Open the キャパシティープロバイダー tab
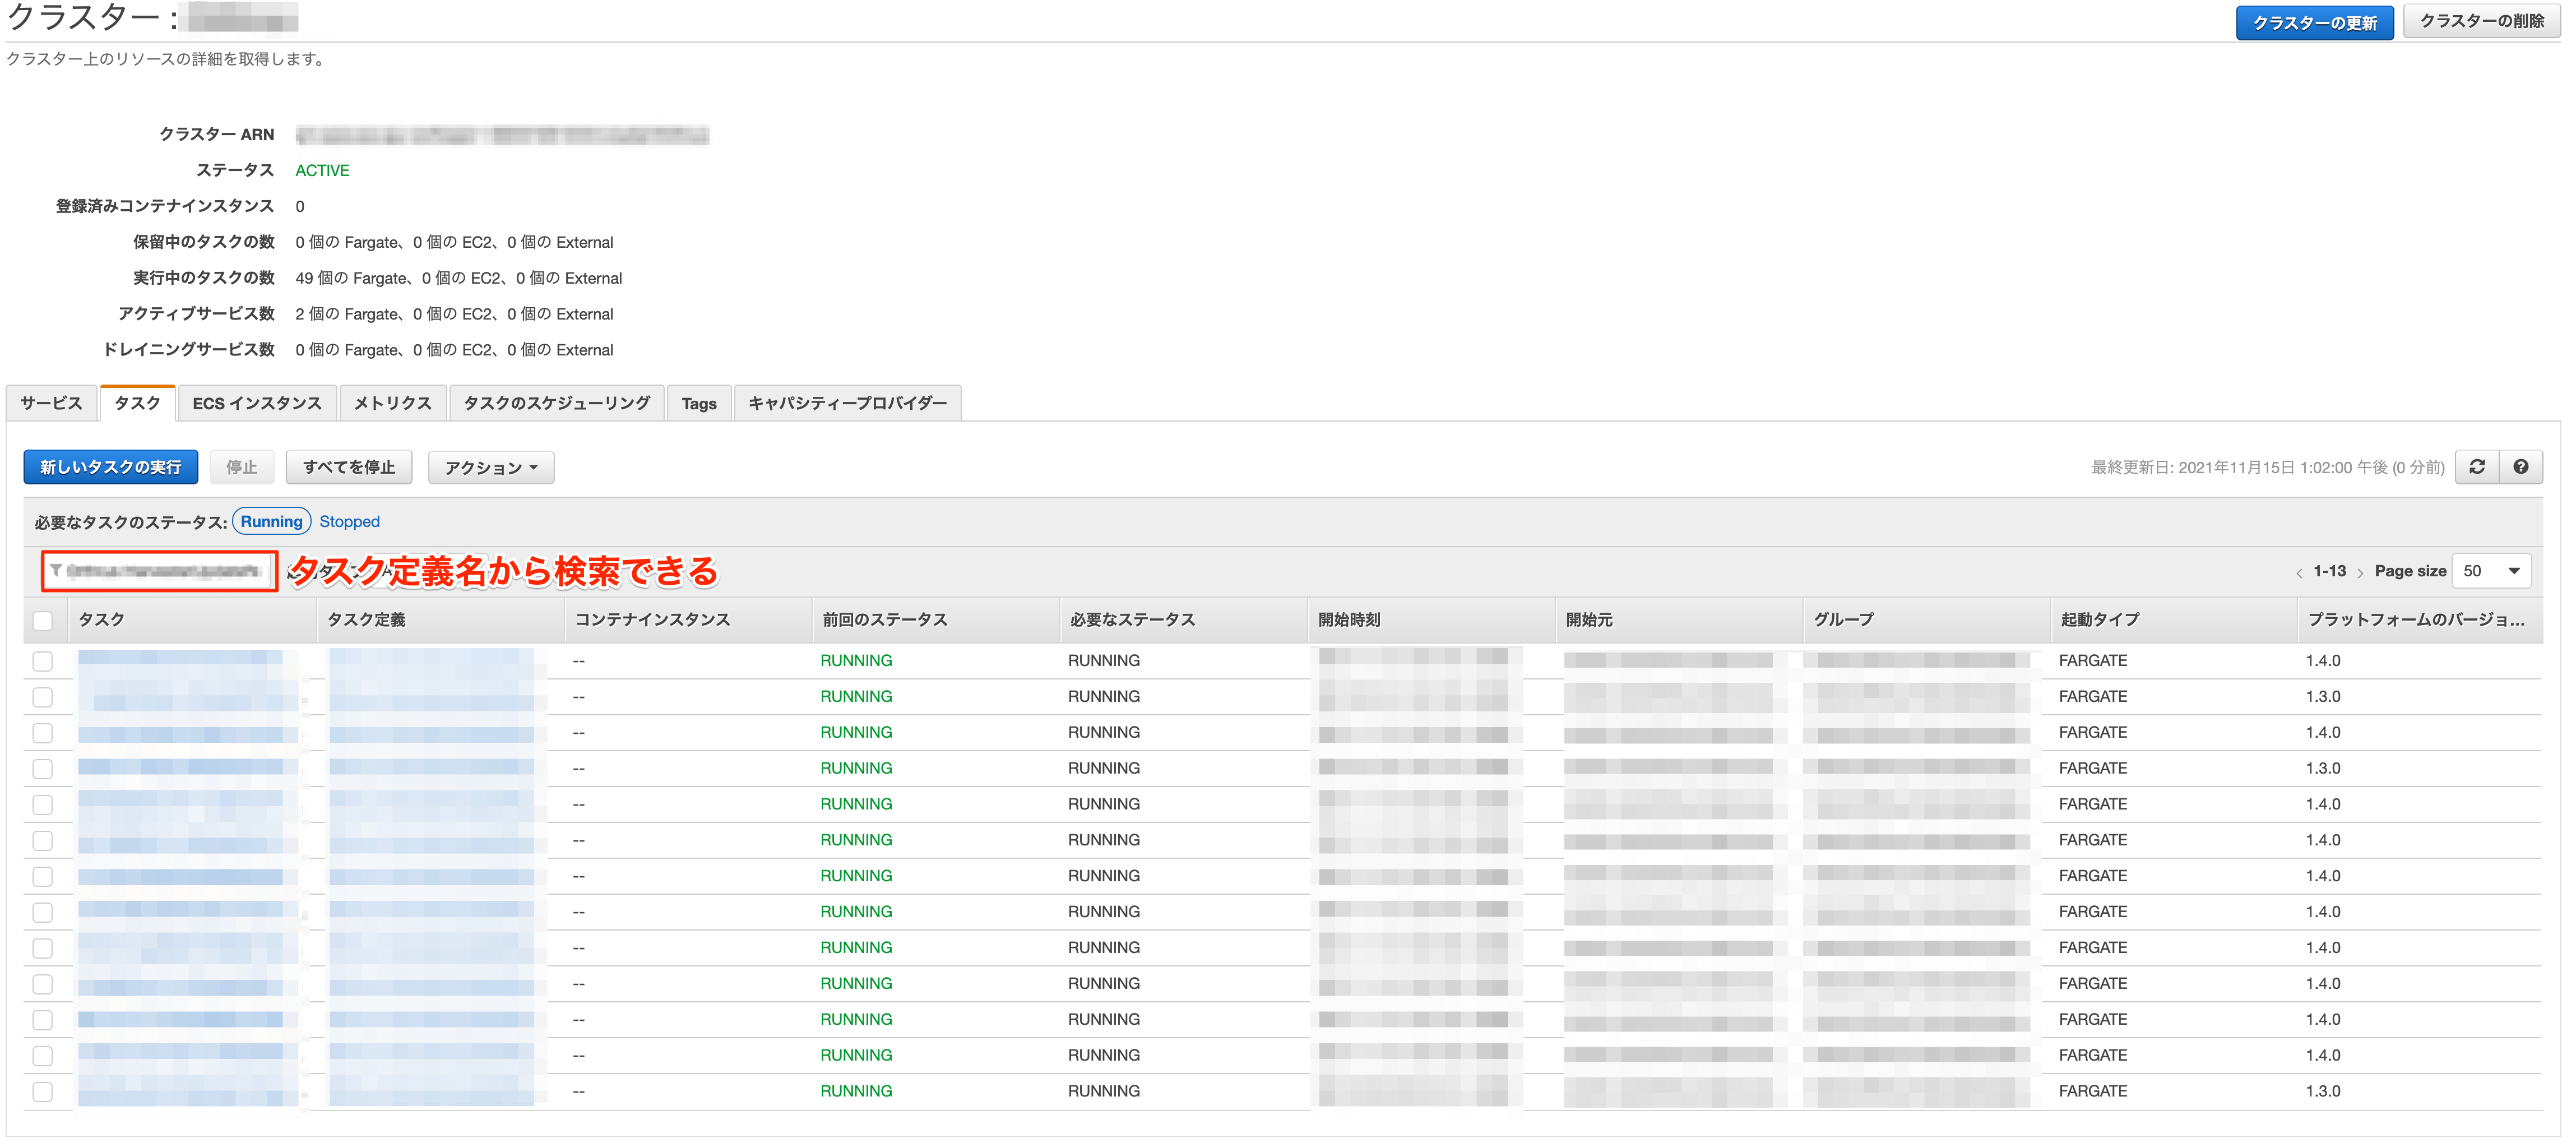This screenshot has width=2576, height=1138. tap(848, 403)
